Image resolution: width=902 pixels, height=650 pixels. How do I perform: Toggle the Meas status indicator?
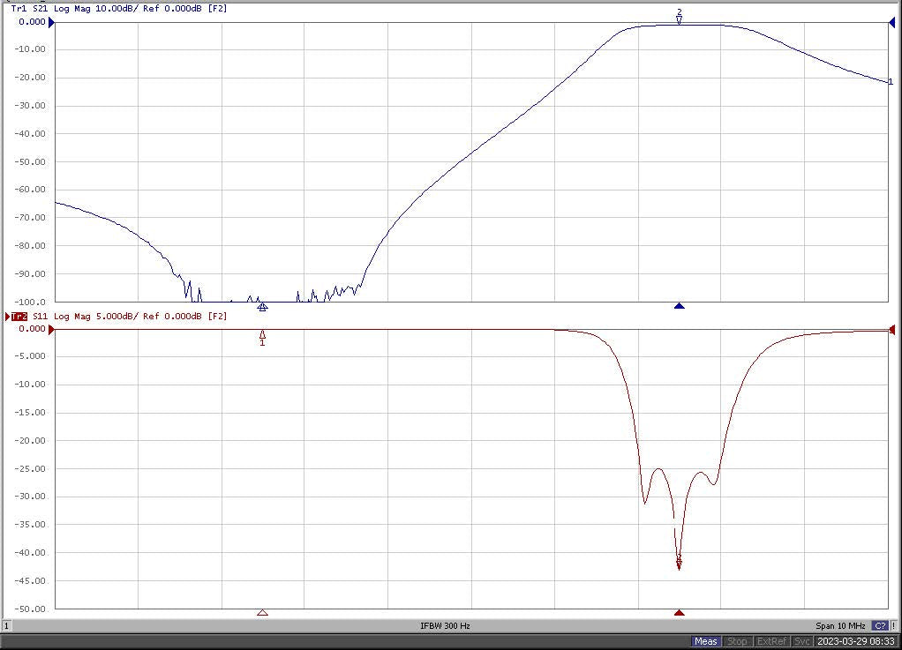(705, 641)
